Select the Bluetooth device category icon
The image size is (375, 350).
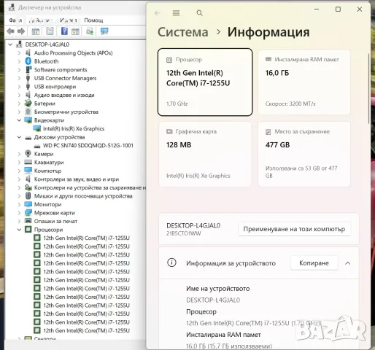tap(28, 61)
